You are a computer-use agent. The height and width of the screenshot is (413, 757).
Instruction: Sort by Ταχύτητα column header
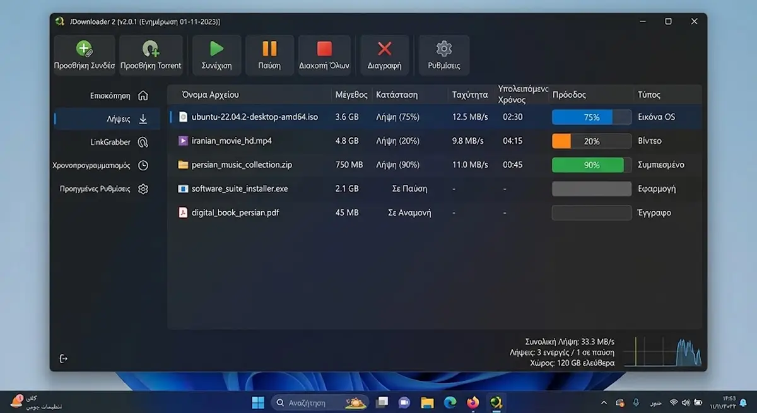(x=470, y=95)
